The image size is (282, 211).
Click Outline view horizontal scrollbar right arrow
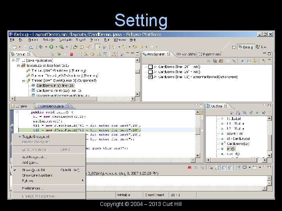[265, 160]
